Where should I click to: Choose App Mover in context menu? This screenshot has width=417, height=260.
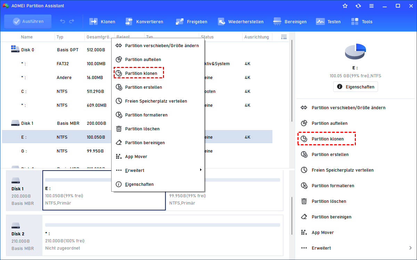158,156
